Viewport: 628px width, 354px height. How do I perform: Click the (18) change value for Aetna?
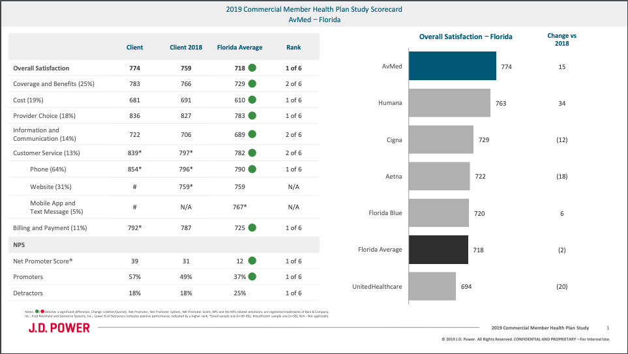pos(562,176)
